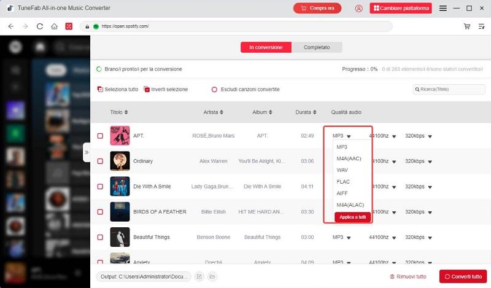
Task: Choose M4A(AAC) in the format list
Action: 349,158
